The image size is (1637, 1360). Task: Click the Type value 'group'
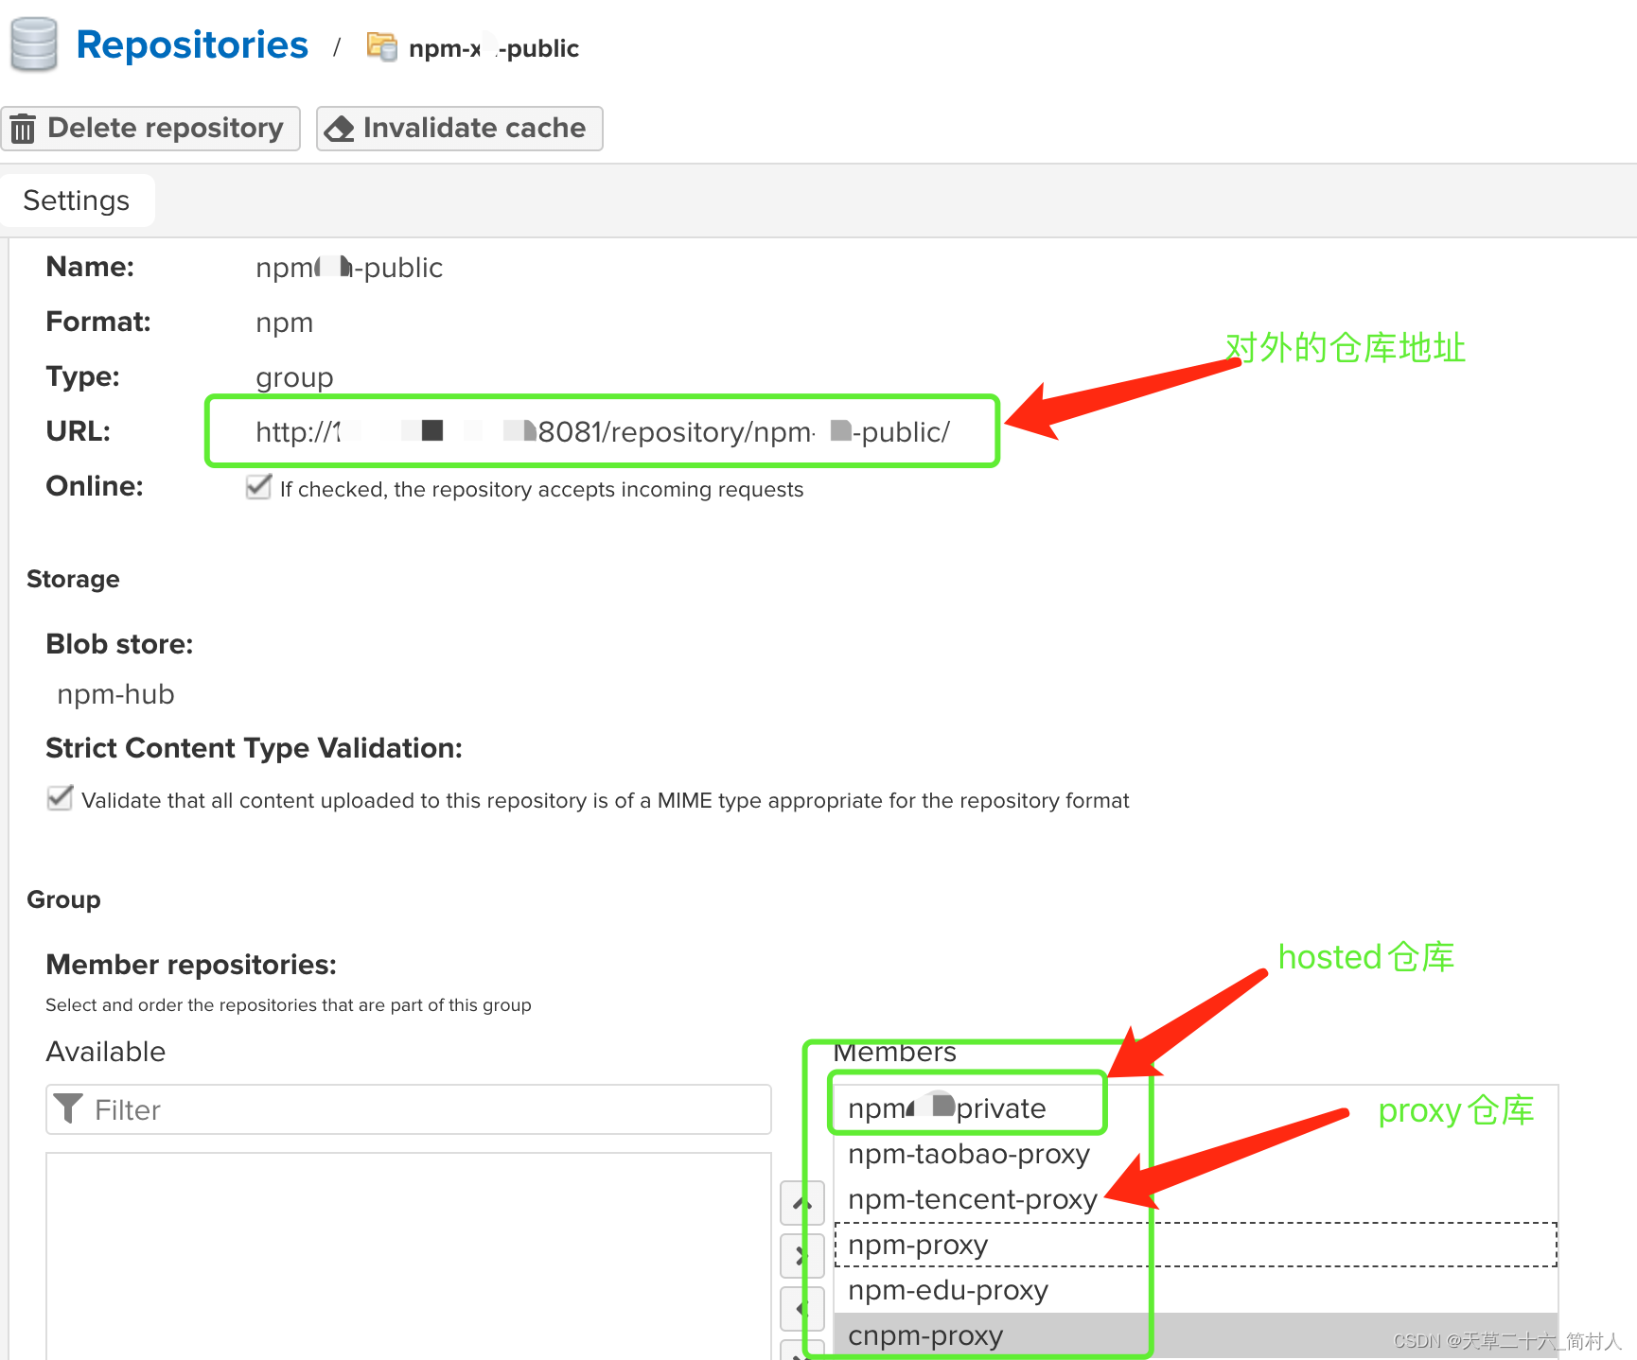click(294, 377)
